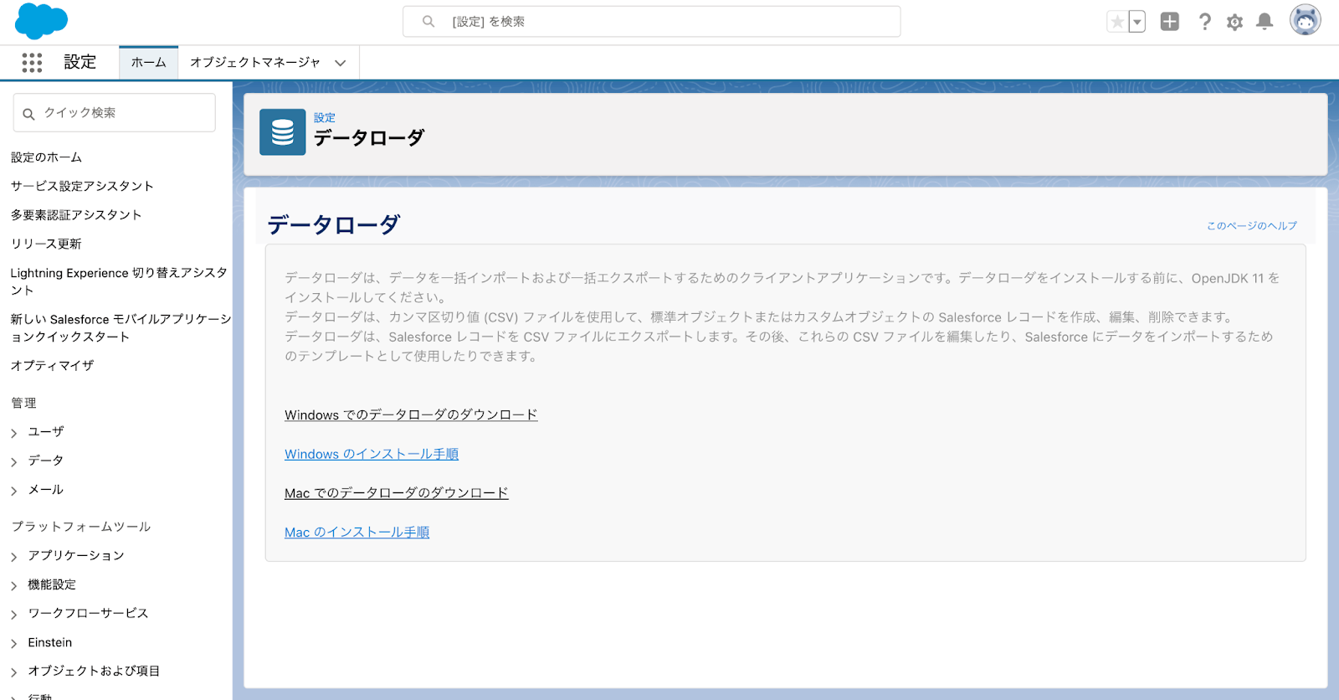Click the favorites star icon
The image size is (1339, 700).
click(1117, 22)
